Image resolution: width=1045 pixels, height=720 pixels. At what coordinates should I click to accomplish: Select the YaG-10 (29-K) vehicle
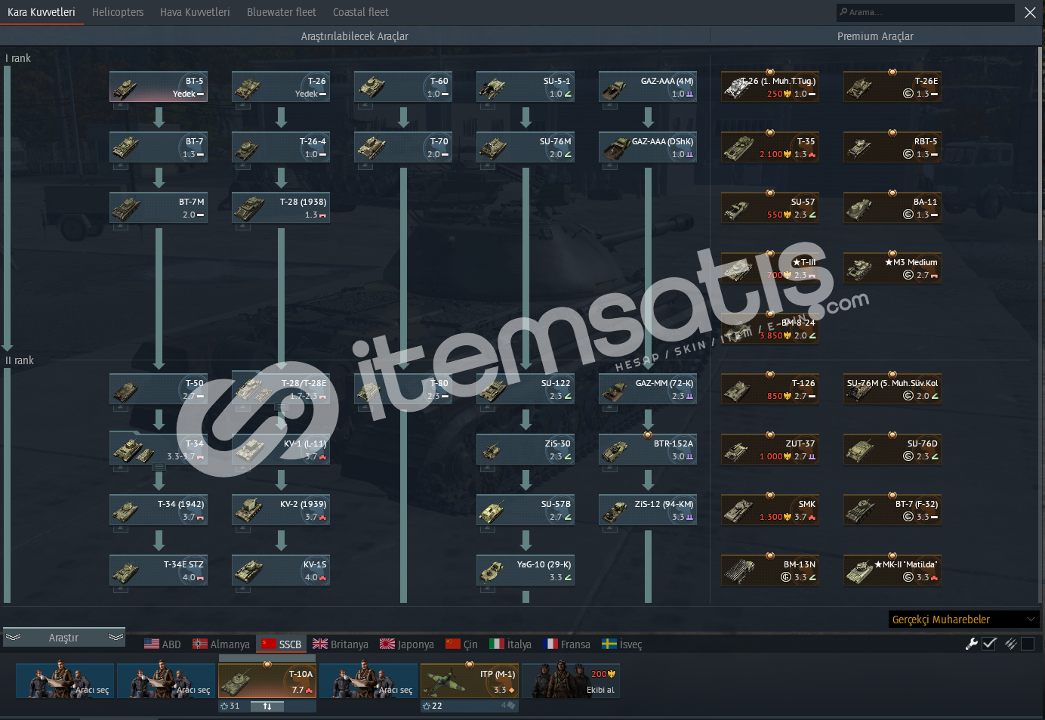click(x=525, y=570)
